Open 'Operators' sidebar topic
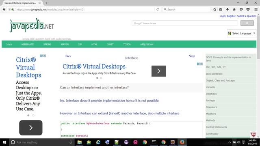Screen dimensions: 260x146 click(211, 107)
